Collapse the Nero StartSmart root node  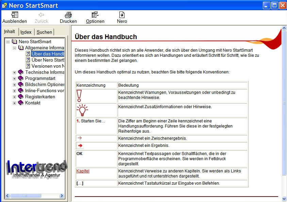point(8,42)
